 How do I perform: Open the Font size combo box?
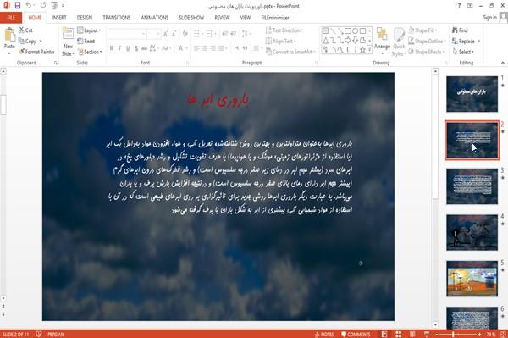click(x=153, y=34)
